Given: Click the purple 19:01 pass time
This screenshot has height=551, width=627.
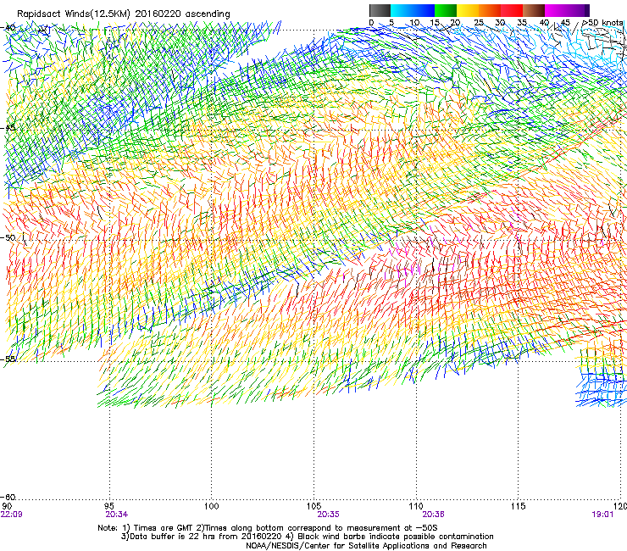Looking at the screenshot, I should click(x=602, y=515).
